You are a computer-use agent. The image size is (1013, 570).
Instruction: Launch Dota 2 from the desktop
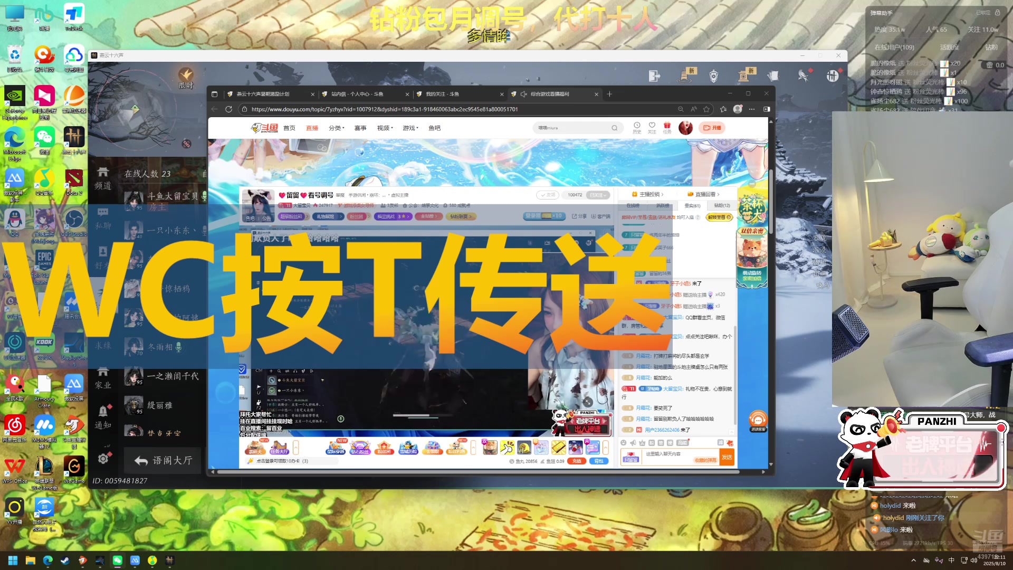(74, 182)
